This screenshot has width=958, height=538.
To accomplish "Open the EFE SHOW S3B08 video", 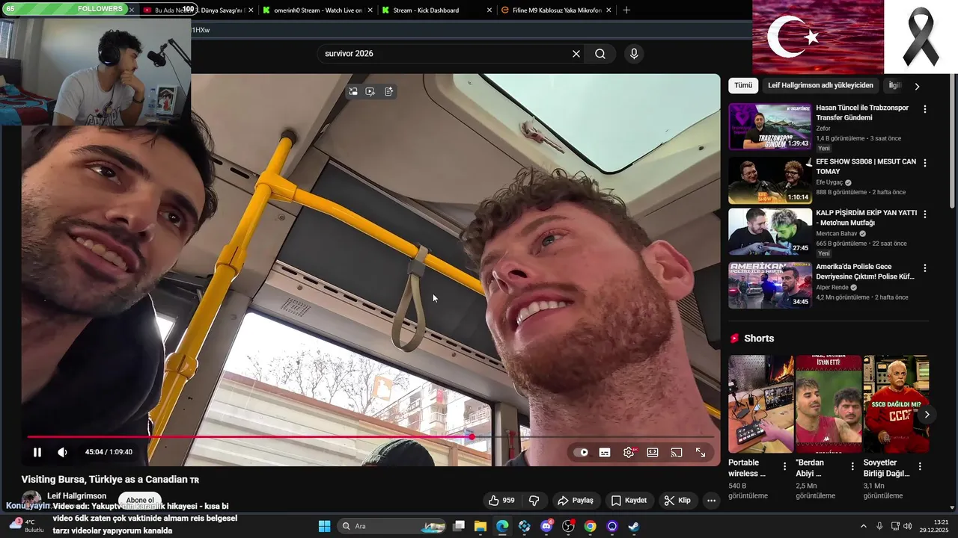I will click(x=770, y=181).
